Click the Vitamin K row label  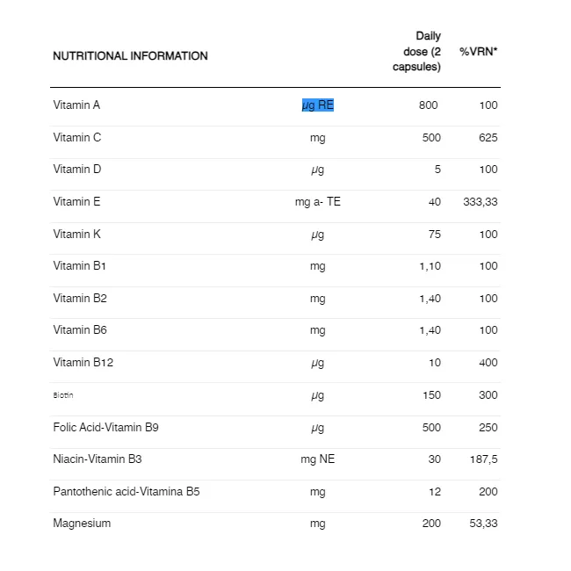pyautogui.click(x=77, y=235)
